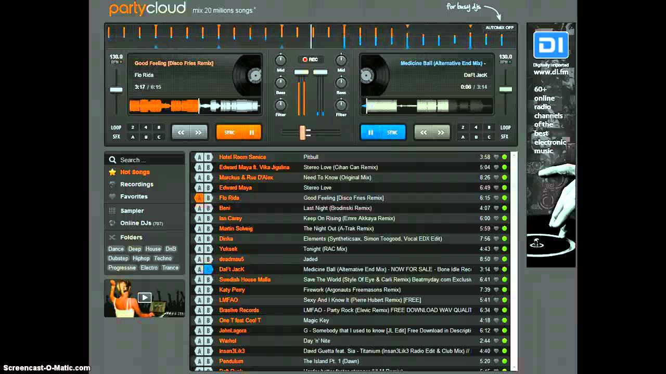Select the Martin Solveig artist name

[x=236, y=229]
